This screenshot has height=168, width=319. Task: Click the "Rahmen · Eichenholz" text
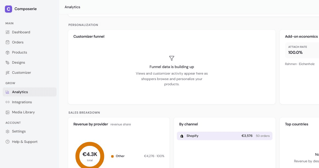point(300,64)
